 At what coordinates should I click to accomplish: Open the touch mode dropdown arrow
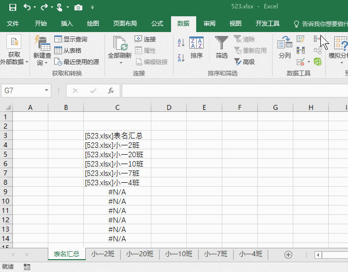(68, 7)
